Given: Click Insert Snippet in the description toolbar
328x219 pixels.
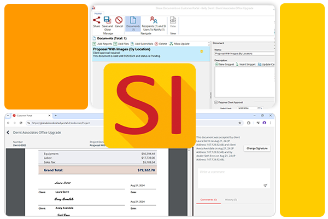Looking at the screenshot, I should tap(247, 65).
